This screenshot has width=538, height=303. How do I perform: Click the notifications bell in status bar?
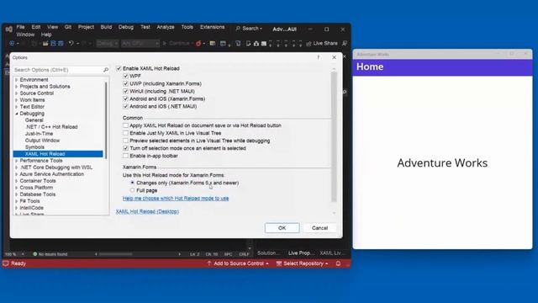338,263
